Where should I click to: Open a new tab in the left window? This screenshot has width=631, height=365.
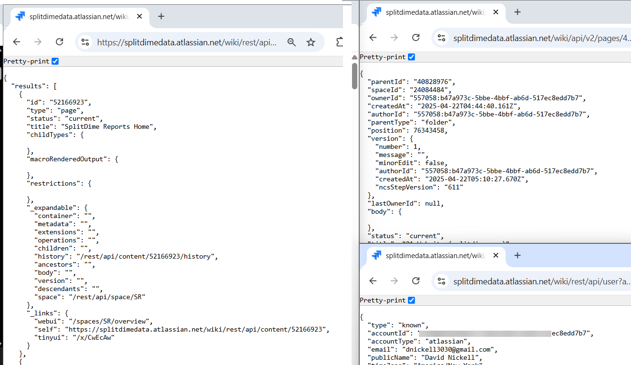coord(161,16)
